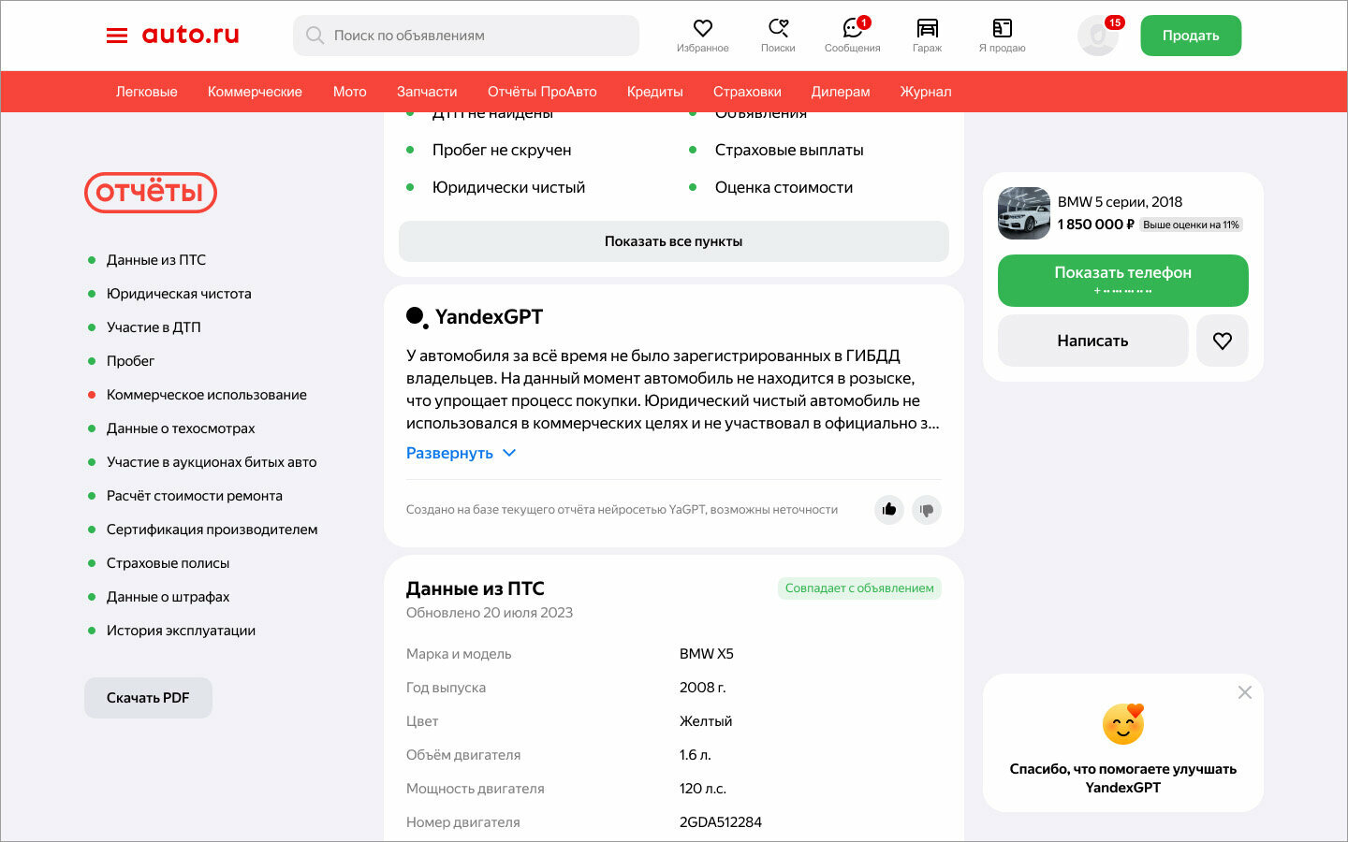Image resolution: width=1348 pixels, height=842 pixels.
Task: Click Показать телефон button
Action: pyautogui.click(x=1123, y=281)
